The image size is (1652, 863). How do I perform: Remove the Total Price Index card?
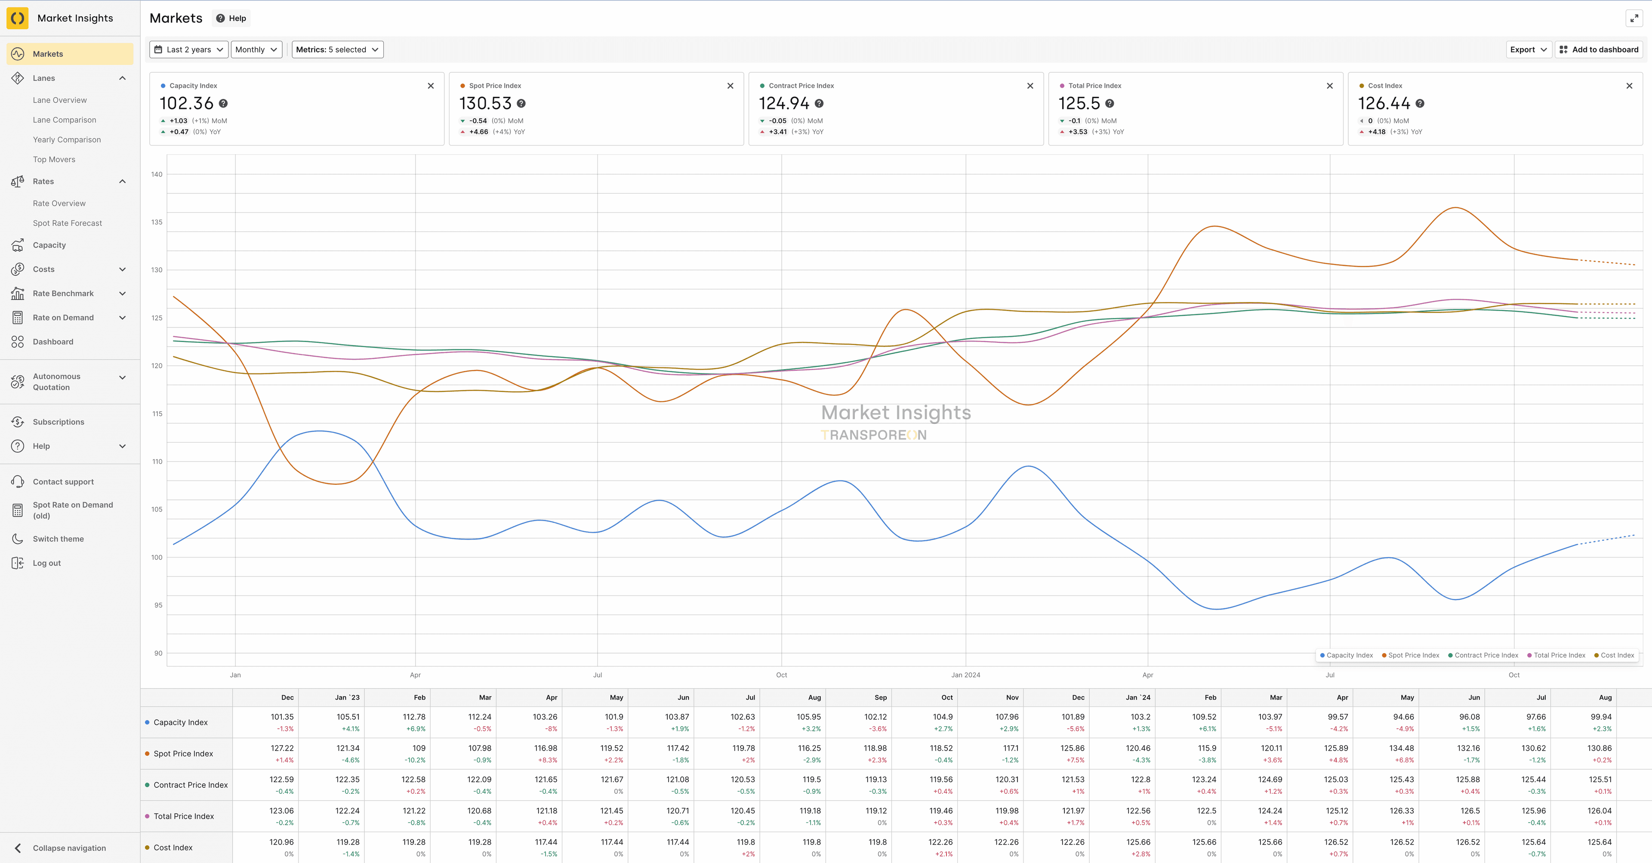pyautogui.click(x=1329, y=86)
